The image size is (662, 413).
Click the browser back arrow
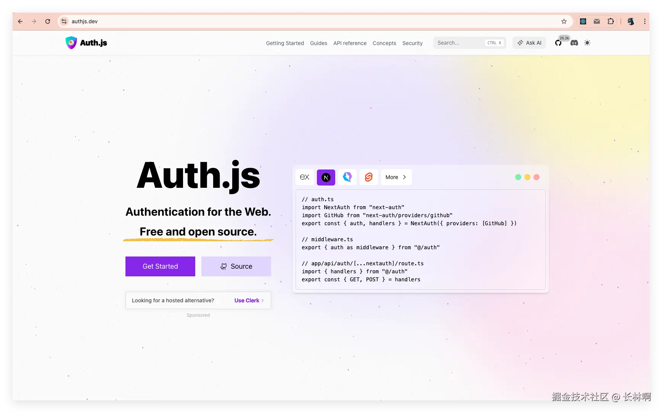coord(20,21)
